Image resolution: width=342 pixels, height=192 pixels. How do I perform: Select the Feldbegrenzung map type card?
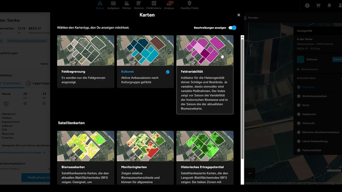(x=85, y=61)
